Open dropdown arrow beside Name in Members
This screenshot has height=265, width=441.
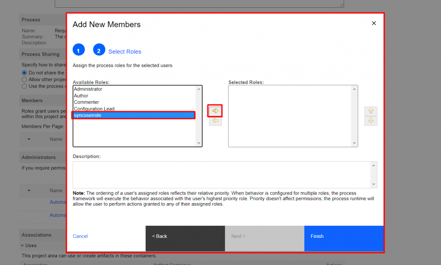coord(29,139)
